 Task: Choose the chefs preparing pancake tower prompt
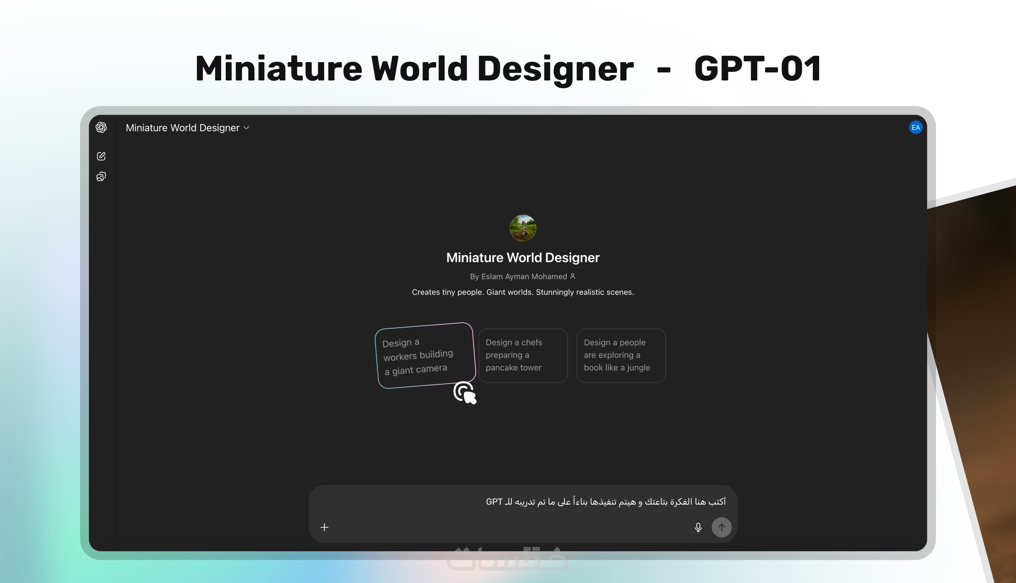tap(522, 356)
